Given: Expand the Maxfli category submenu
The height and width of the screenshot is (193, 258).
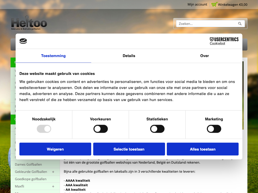Looking at the screenshot, I should pos(53,186).
